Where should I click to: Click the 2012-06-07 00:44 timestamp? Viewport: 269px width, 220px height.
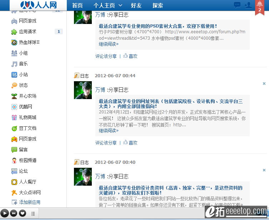115,76
